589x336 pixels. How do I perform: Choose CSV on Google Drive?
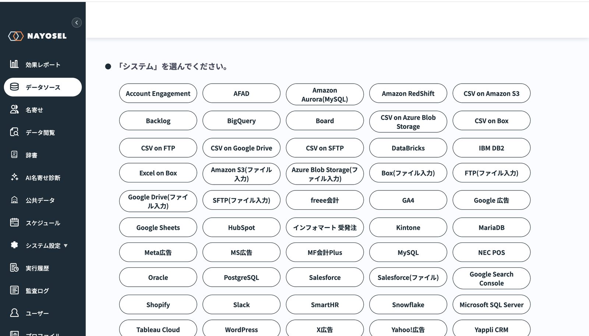tap(241, 148)
